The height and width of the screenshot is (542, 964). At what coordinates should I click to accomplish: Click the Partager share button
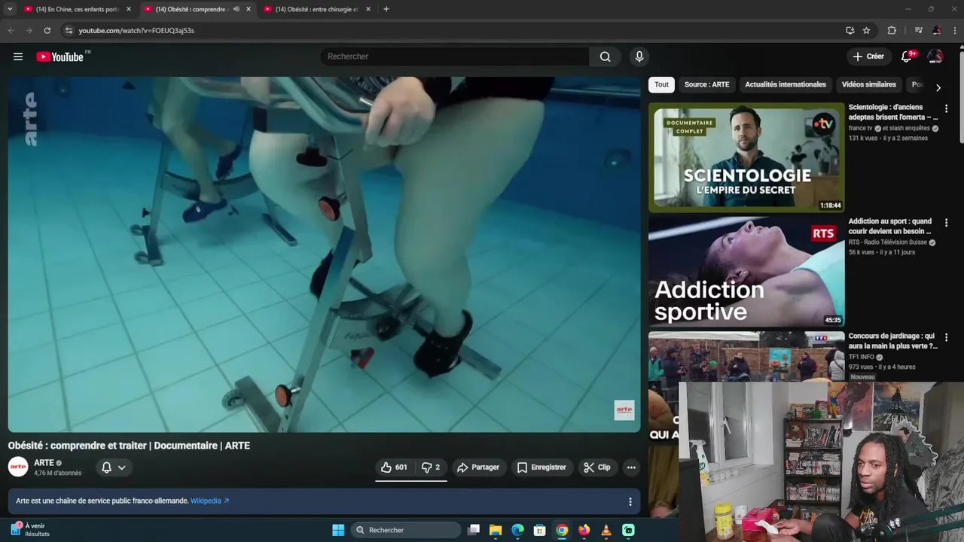click(477, 467)
